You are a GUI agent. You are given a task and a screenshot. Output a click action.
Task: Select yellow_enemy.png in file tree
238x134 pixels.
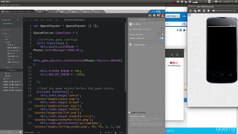point(14,62)
